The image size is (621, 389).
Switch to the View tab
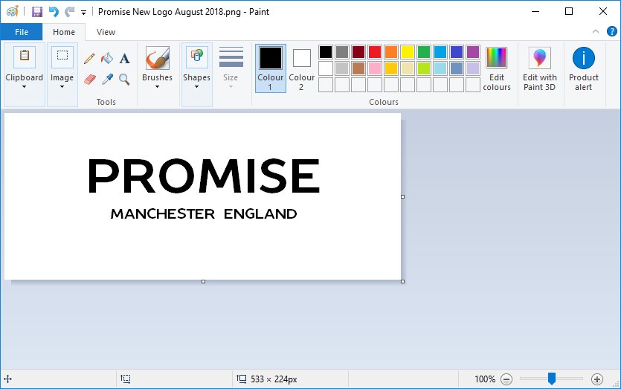[106, 32]
